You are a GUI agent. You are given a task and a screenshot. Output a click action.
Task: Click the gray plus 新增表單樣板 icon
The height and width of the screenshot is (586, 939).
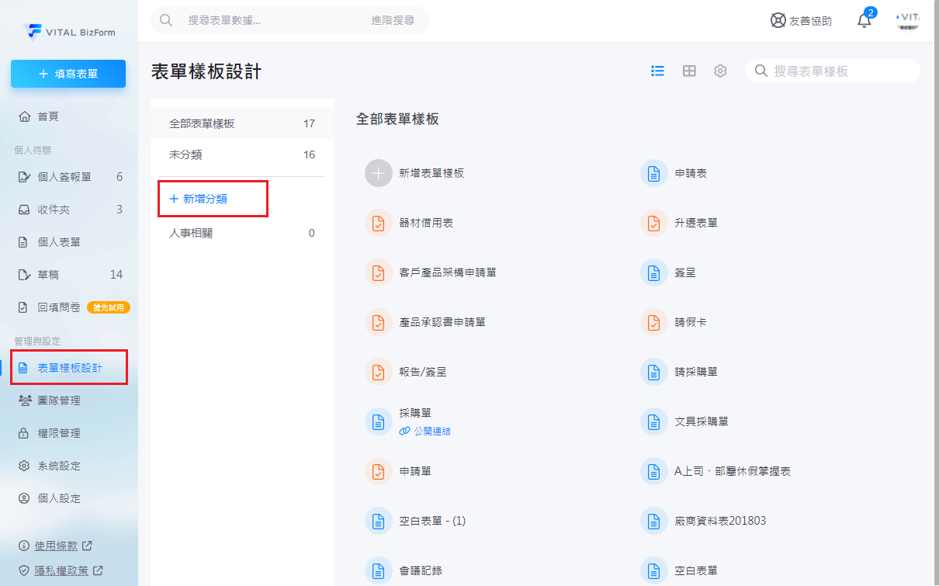coord(379,173)
